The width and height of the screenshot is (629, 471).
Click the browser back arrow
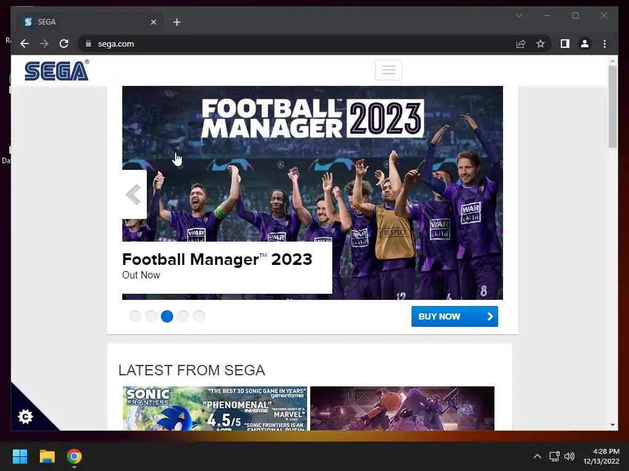coord(25,44)
